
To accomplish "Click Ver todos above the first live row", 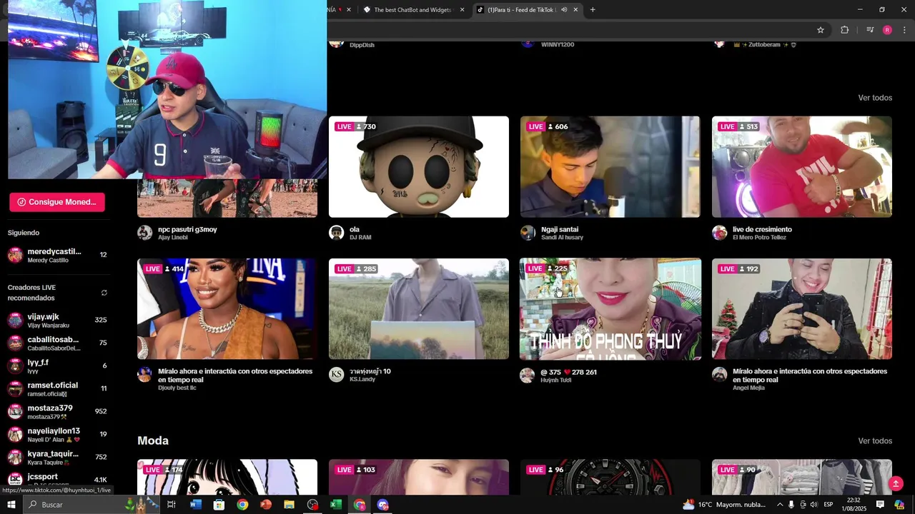I will pos(875,98).
